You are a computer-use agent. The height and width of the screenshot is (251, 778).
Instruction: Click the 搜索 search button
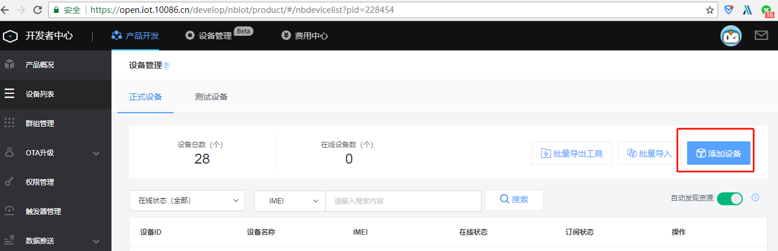pyautogui.click(x=513, y=200)
